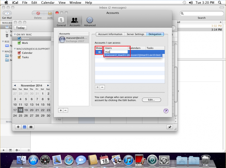Open Spotlight search from the menu bar

[220, 3]
